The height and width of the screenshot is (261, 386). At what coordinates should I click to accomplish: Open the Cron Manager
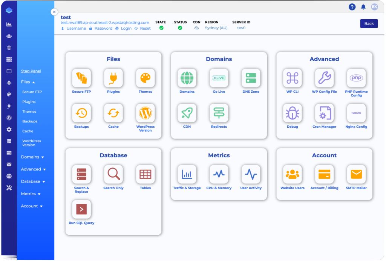tap(324, 113)
